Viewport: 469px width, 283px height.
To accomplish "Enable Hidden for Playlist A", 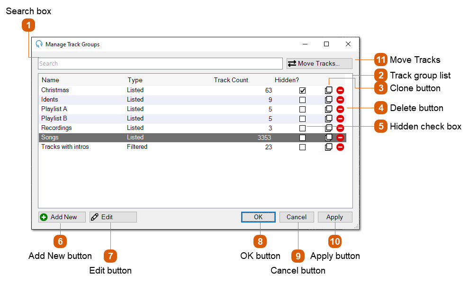I will click(302, 109).
